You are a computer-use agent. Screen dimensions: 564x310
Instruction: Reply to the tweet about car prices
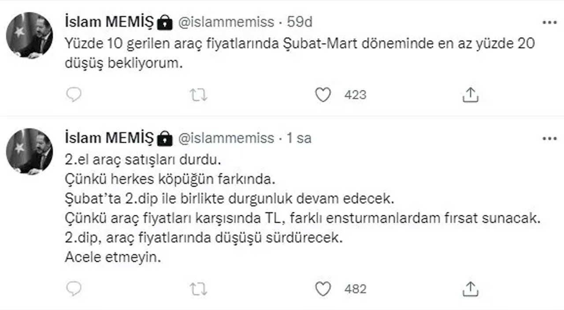tap(75, 94)
